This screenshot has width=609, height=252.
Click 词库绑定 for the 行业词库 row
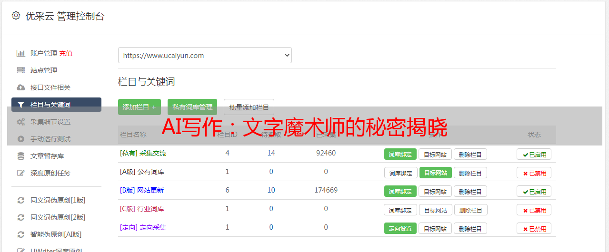[401, 210]
